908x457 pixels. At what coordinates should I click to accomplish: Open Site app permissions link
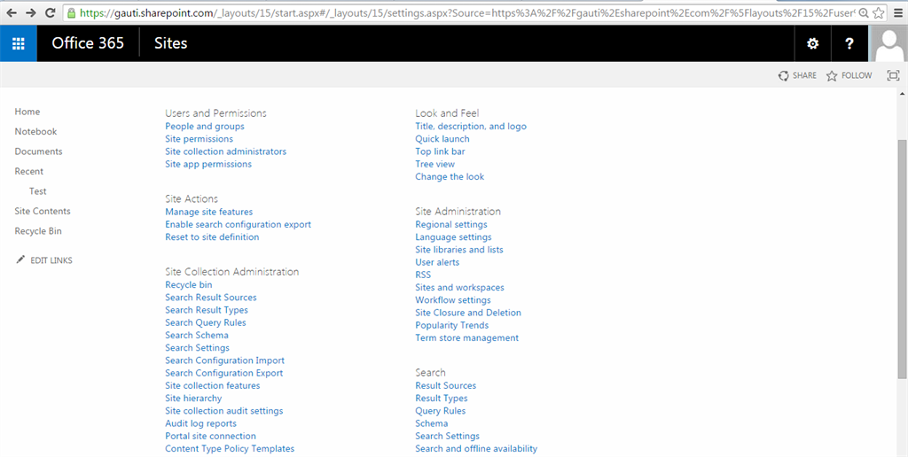click(208, 164)
